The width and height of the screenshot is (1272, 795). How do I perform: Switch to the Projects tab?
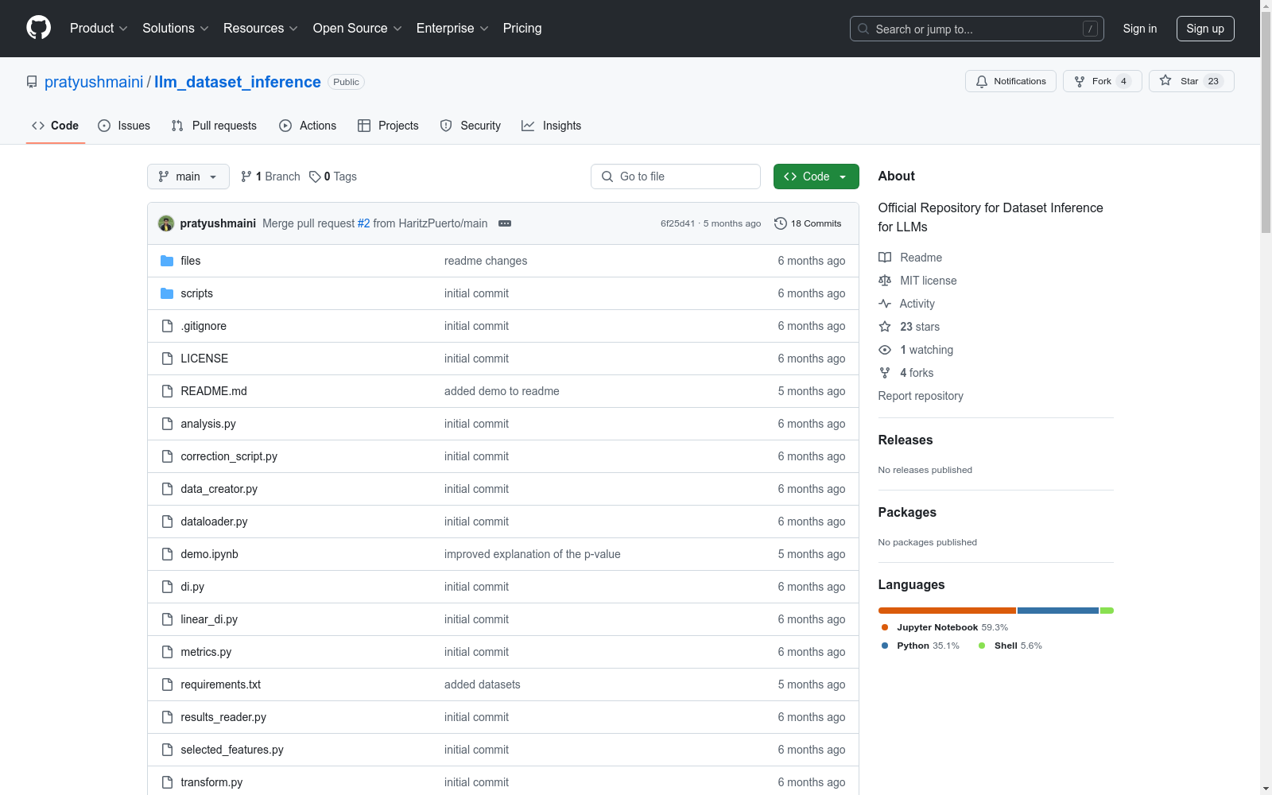point(388,126)
